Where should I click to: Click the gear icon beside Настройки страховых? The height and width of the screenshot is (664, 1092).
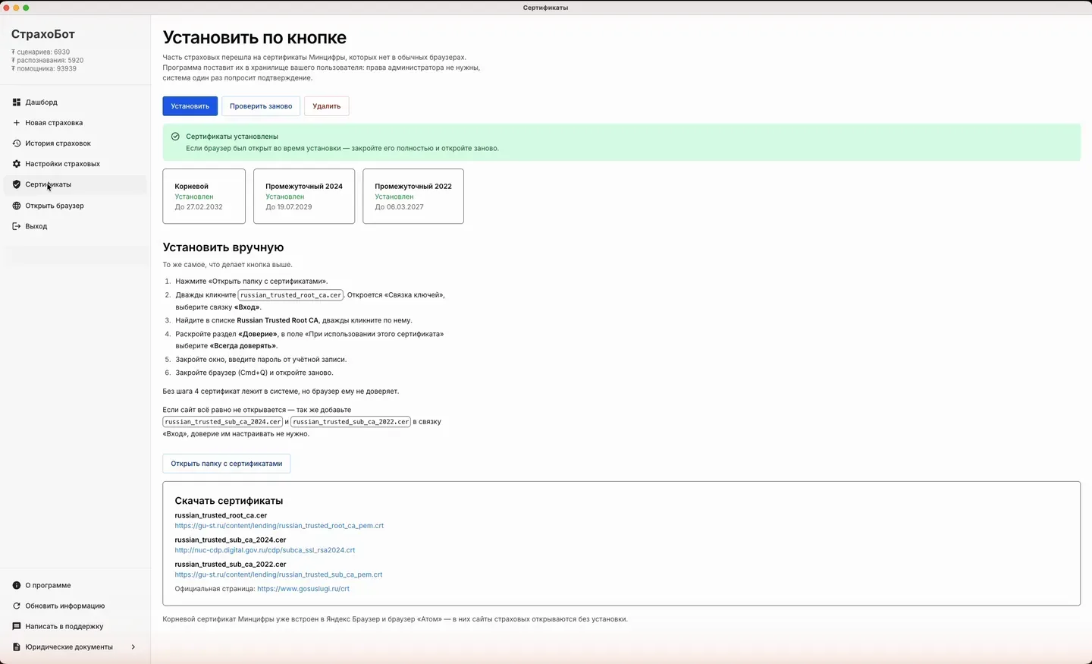[x=17, y=164]
